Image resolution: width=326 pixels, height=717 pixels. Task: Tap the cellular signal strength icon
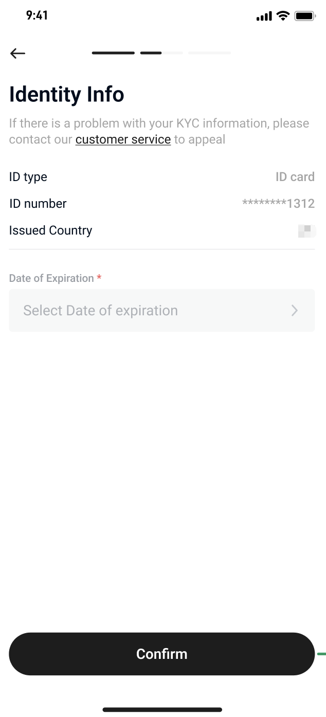coord(264,16)
